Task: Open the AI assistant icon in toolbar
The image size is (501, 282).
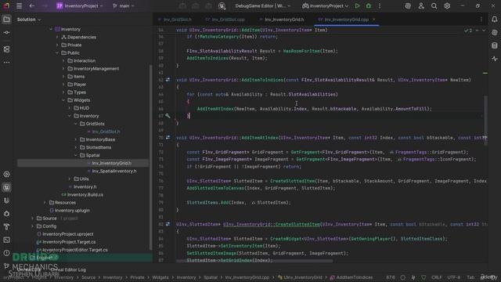Action: (408, 5)
